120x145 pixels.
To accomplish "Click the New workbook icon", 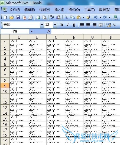I will pos(5,17).
